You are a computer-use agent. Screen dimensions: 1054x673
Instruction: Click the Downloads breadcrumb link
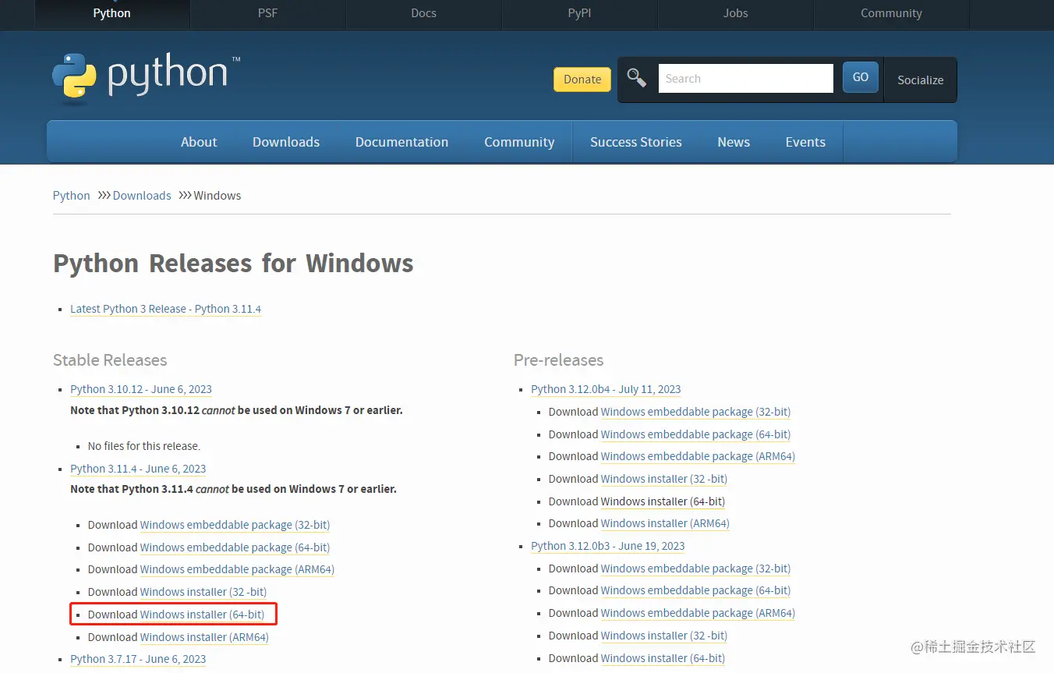click(x=142, y=196)
